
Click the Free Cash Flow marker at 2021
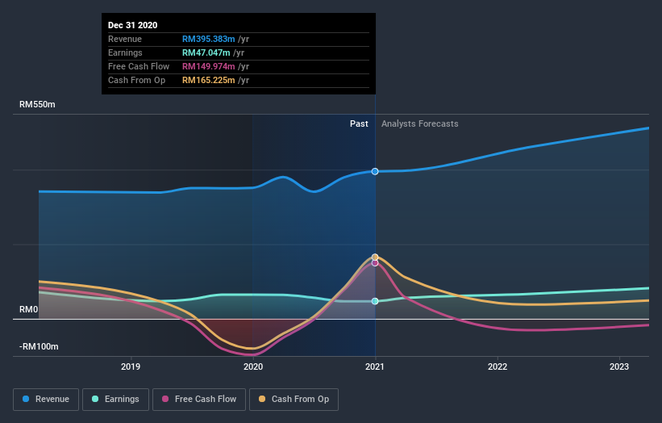point(375,263)
